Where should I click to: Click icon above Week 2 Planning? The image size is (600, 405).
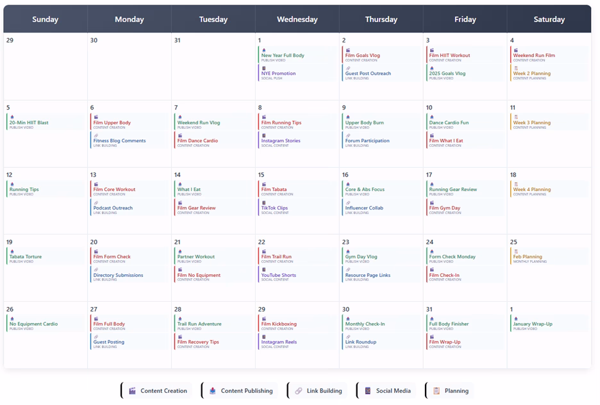(516, 68)
